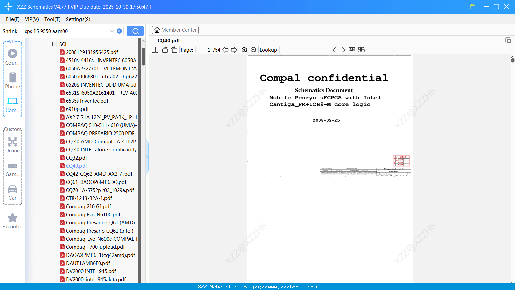Screen dimensions: 515x290
Task: Collapse the left panel handle
Action: pyautogui.click(x=147, y=156)
